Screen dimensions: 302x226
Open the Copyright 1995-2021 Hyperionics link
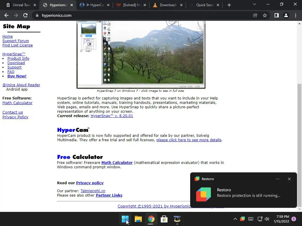coord(154,206)
